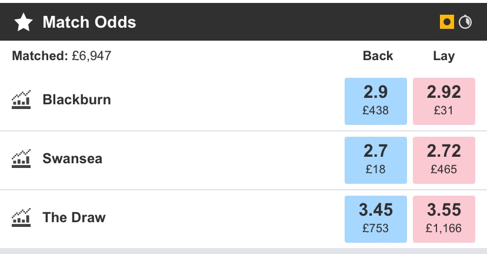Click the Lay column header
Screen dimensions: 487x254
click(x=444, y=56)
